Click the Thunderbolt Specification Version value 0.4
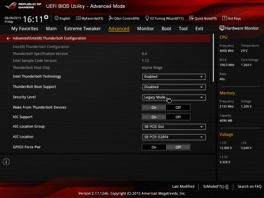This screenshot has height=198, width=264. point(144,54)
